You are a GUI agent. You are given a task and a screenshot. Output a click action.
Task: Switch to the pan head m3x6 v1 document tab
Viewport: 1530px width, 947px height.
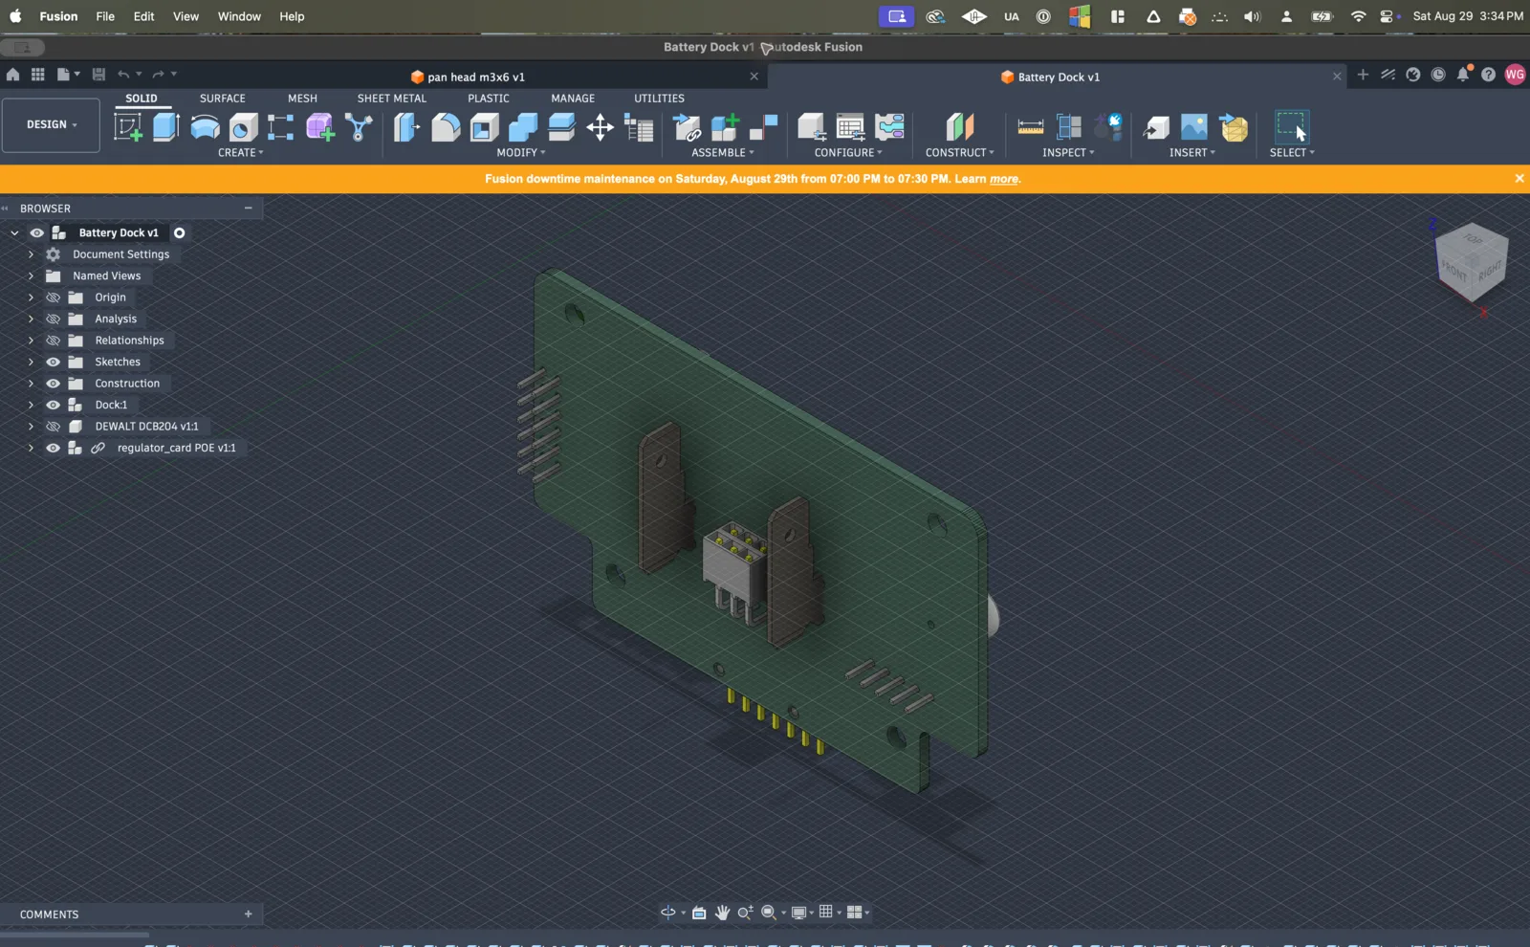tap(468, 77)
